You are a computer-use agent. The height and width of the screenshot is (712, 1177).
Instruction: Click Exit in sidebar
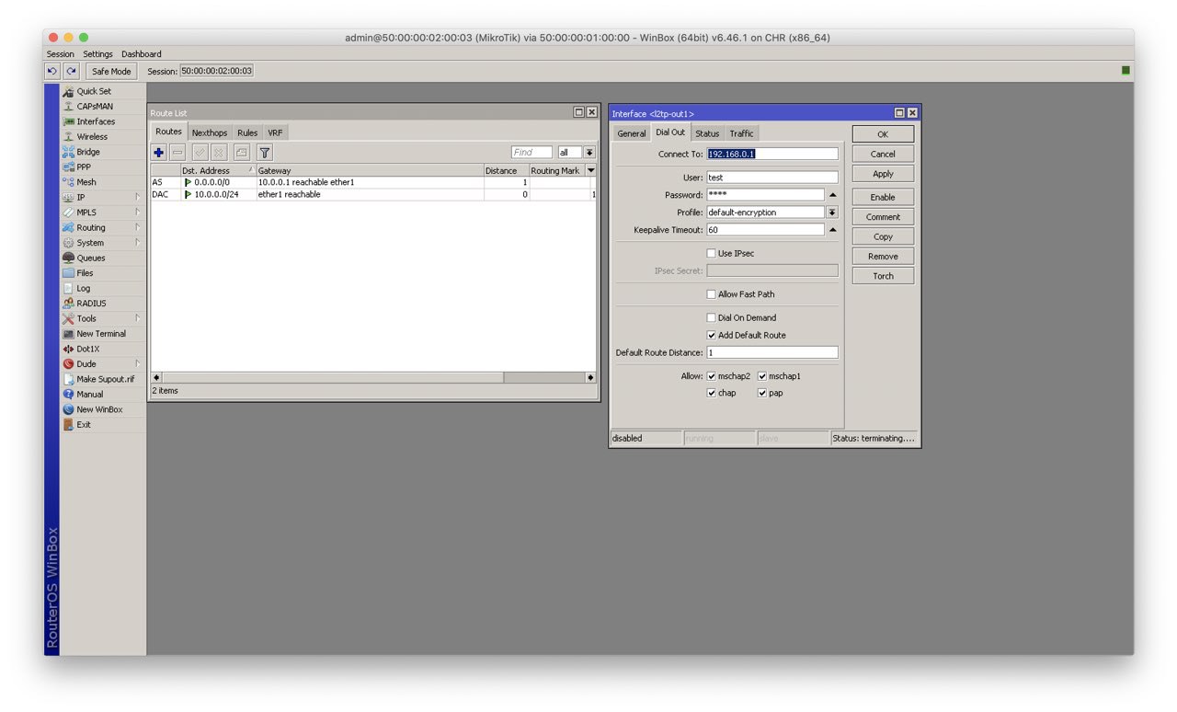coord(84,425)
